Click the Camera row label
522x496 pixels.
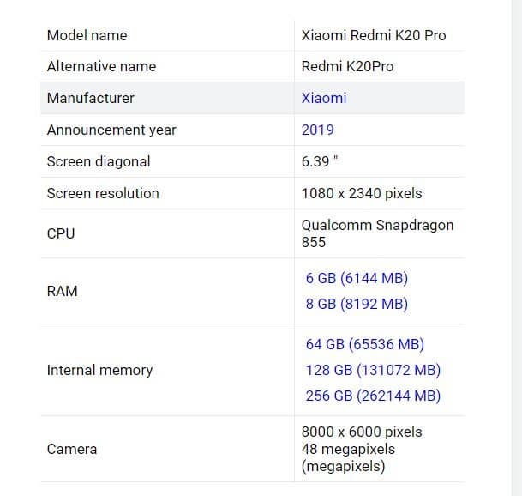point(72,449)
